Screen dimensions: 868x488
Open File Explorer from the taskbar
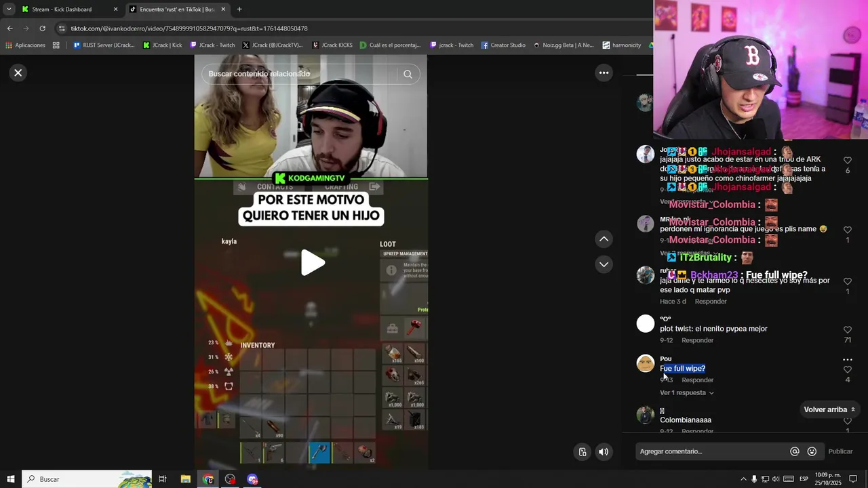185,479
